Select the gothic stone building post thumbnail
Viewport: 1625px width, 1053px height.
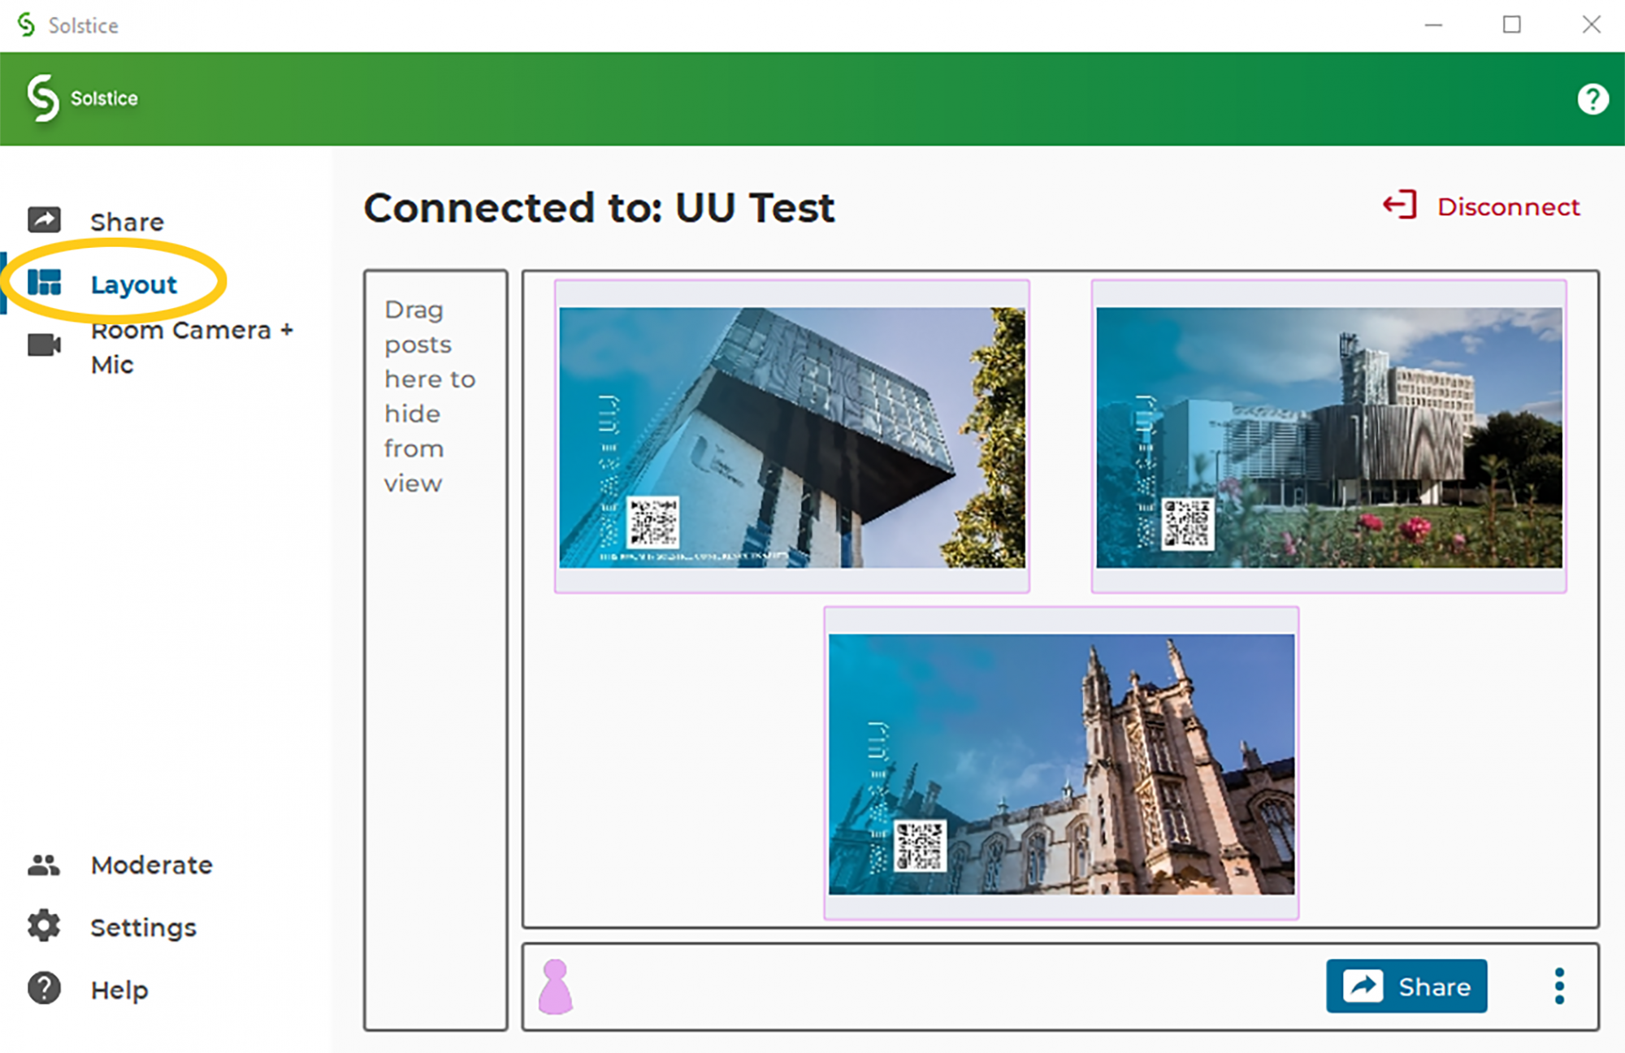tap(1061, 764)
